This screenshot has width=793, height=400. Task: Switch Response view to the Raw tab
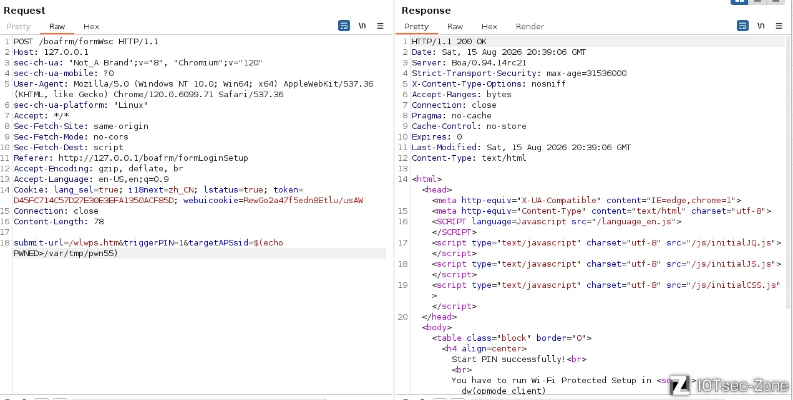click(x=455, y=26)
